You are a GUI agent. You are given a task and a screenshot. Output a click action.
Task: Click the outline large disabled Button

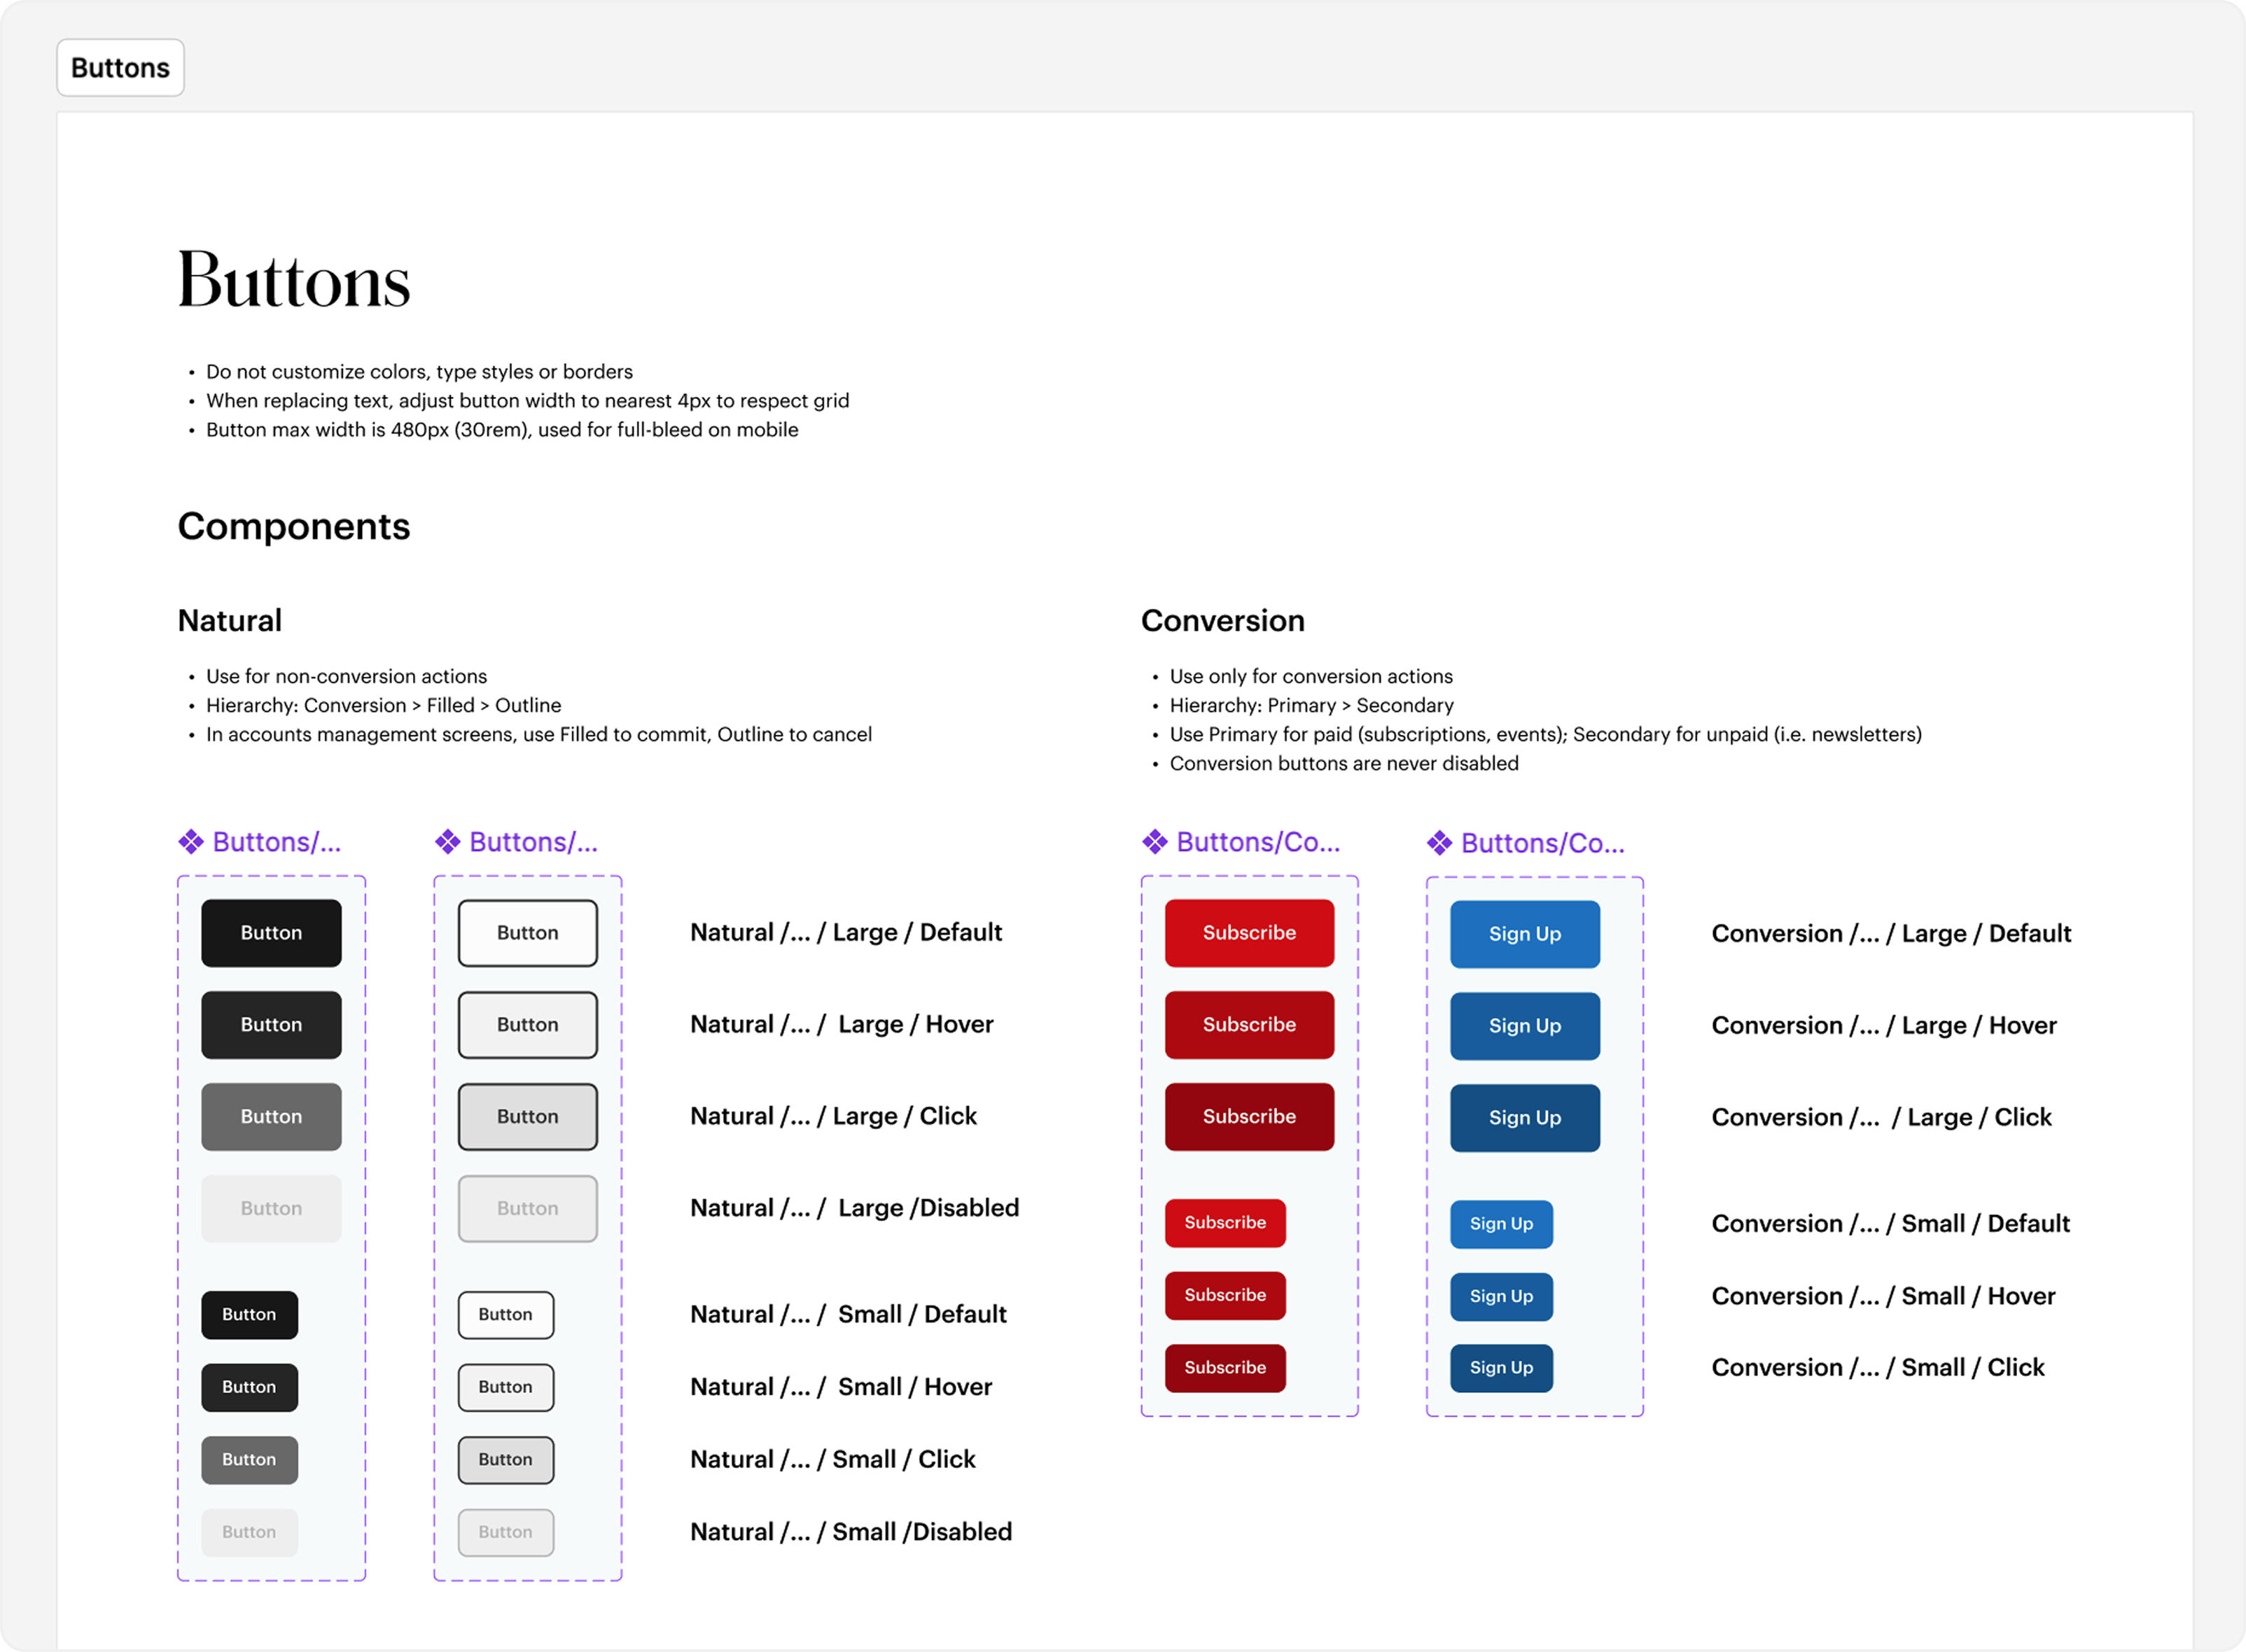(x=528, y=1209)
